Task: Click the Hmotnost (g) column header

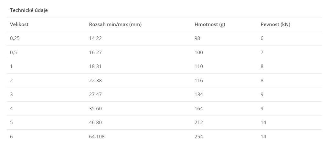Action: pyautogui.click(x=210, y=24)
